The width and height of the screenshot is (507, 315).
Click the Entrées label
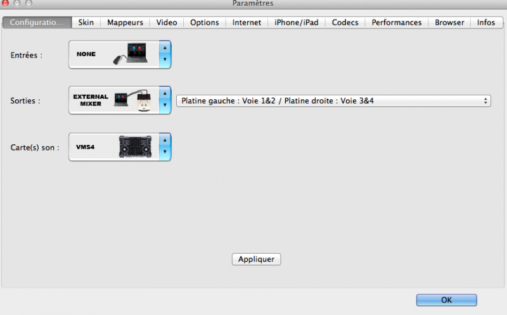[26, 55]
